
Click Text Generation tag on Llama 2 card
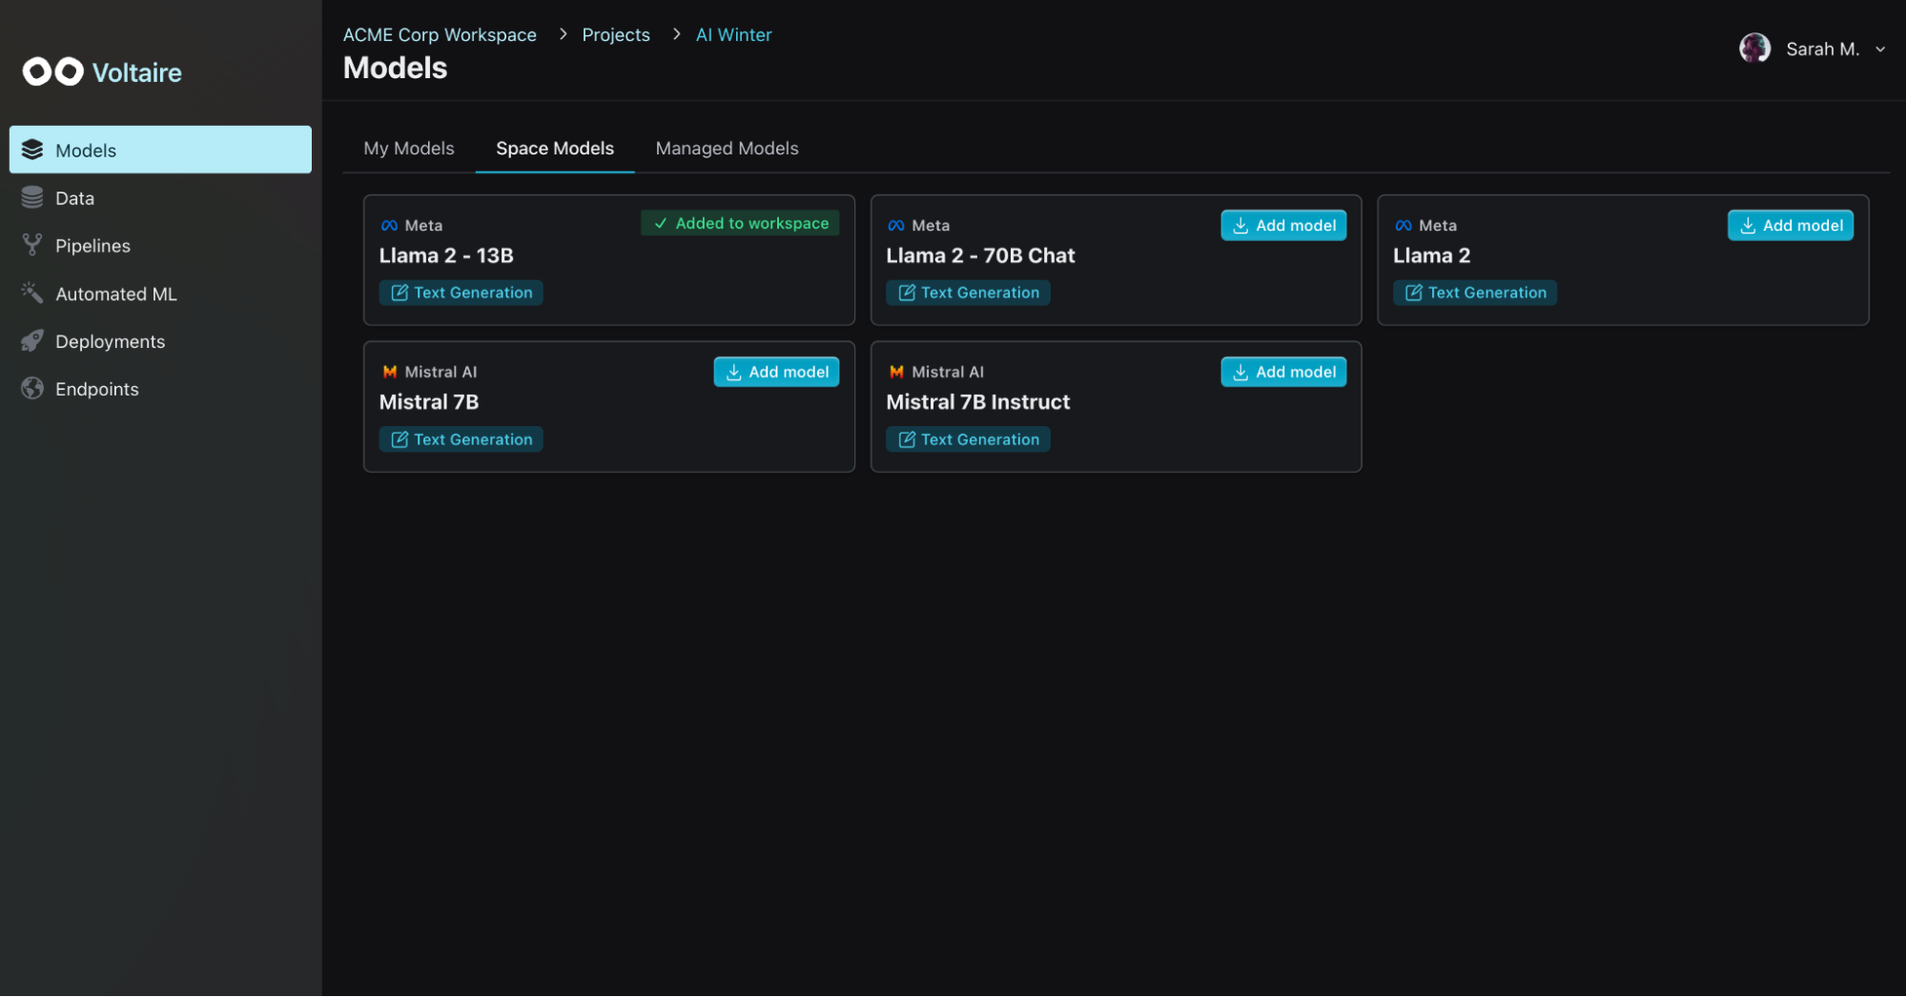point(1475,293)
